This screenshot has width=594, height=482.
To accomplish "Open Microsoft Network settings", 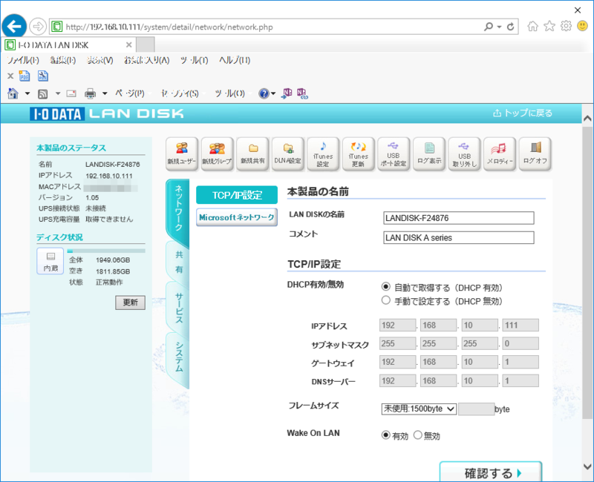I will tap(237, 217).
